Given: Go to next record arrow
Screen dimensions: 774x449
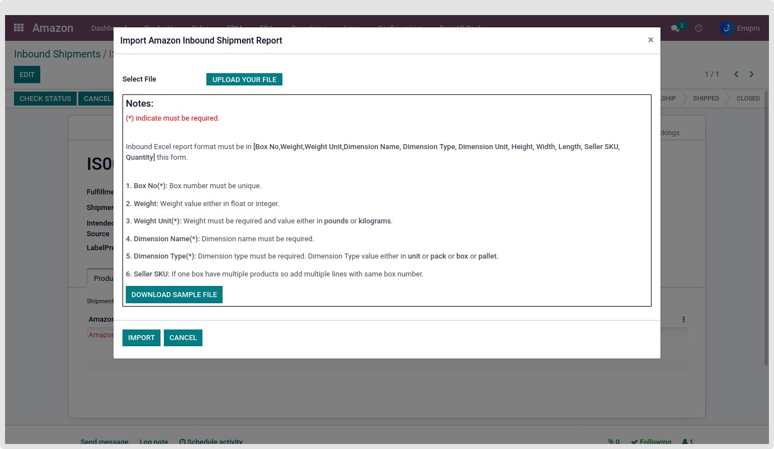Looking at the screenshot, I should tap(752, 74).
